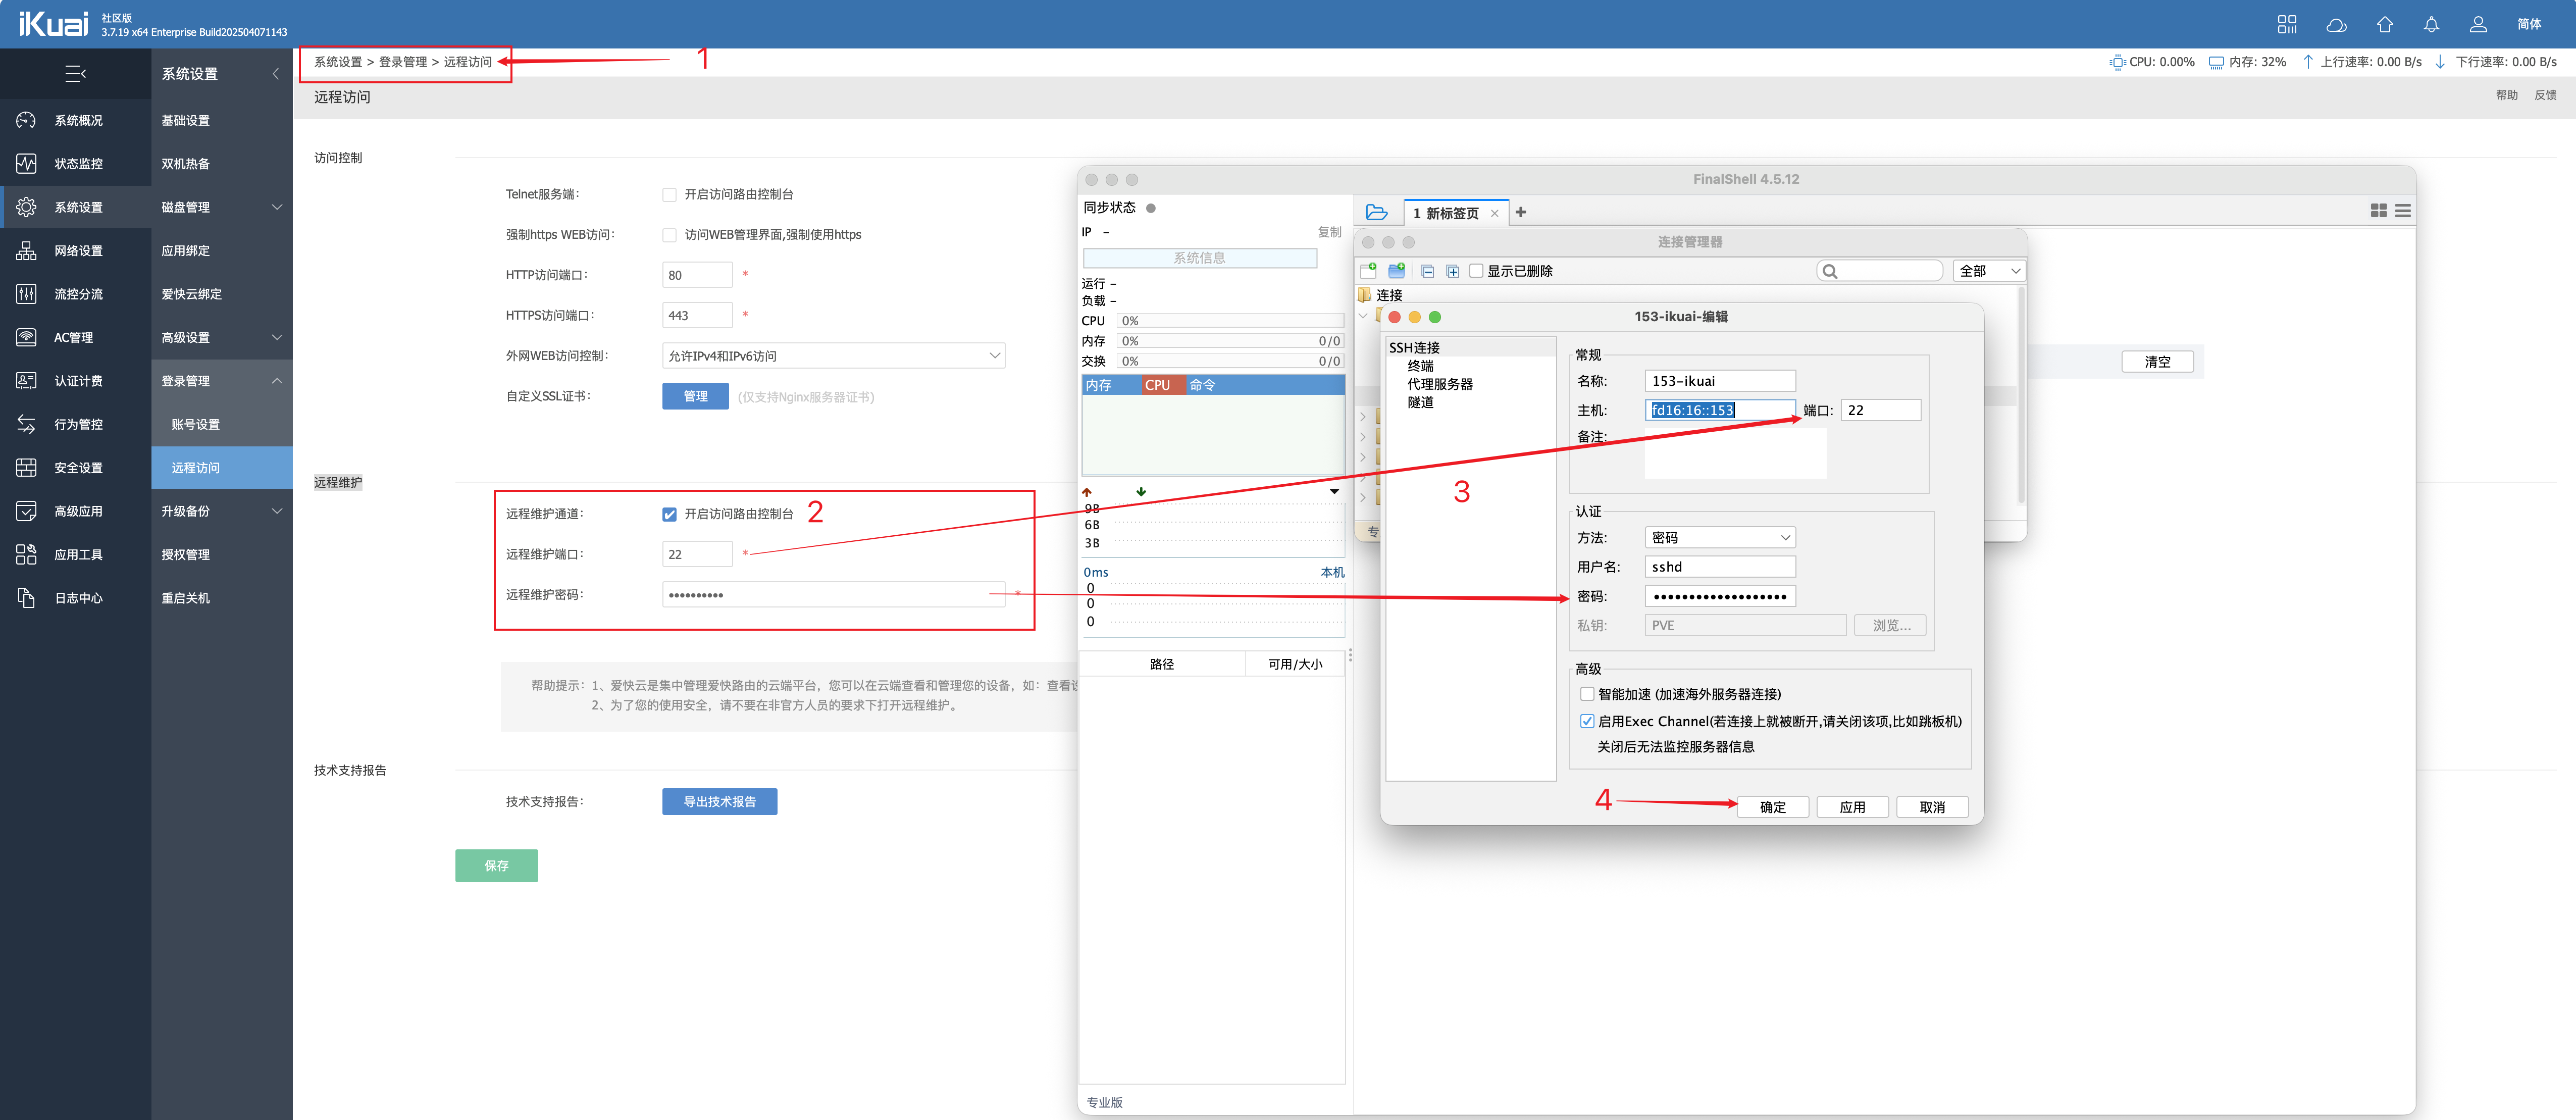Switch FinalShell to grid view icon
Screen dimensions: 2576x1120
point(2379,211)
